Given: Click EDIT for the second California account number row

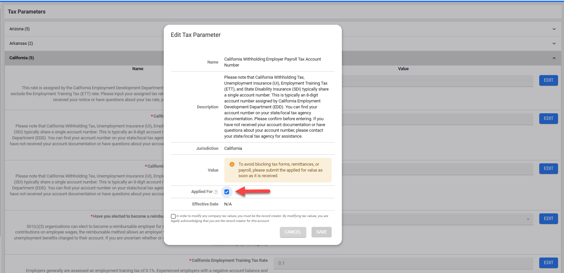Looking at the screenshot, I should [x=548, y=169].
